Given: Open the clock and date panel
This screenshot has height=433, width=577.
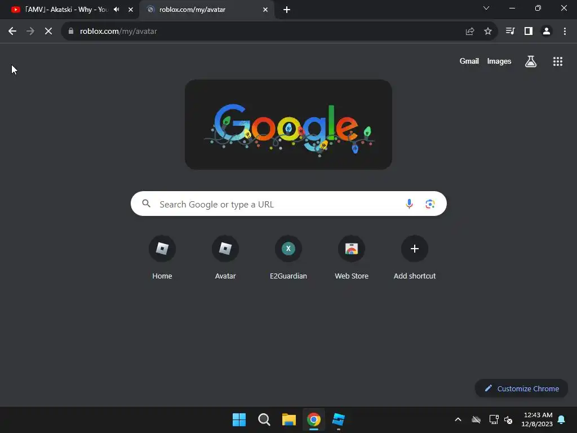Looking at the screenshot, I should pos(537,419).
